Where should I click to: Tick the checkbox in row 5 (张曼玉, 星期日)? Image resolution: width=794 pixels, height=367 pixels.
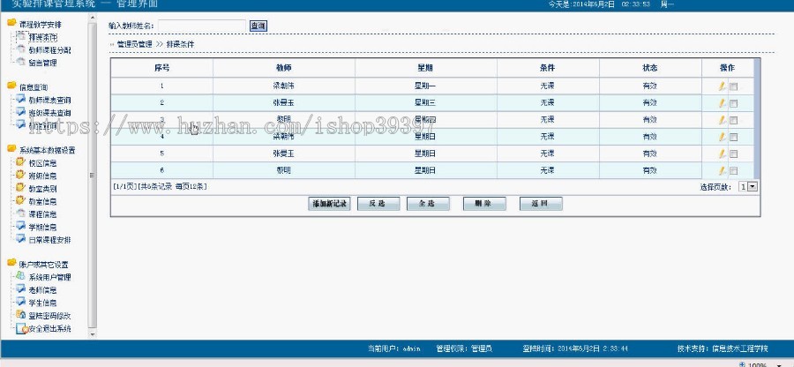pos(733,154)
